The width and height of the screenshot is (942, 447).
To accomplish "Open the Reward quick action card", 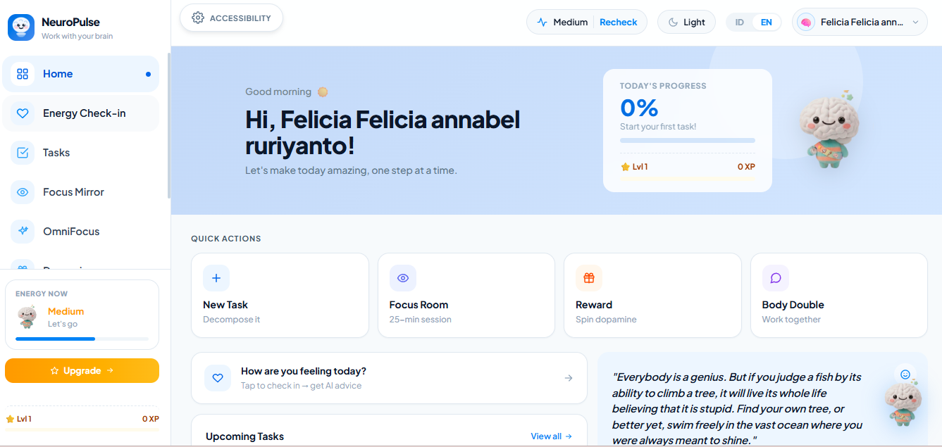I will click(652, 296).
